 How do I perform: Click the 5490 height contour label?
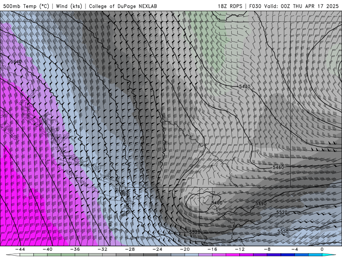coord(261,204)
